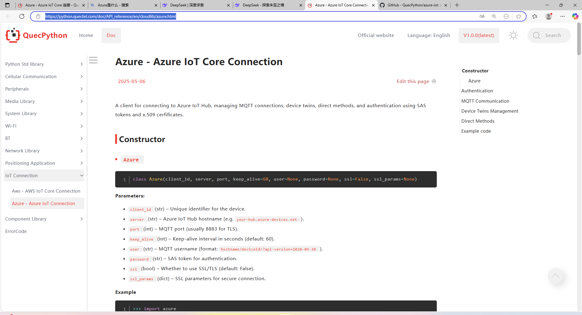This screenshot has width=582, height=315.
Task: Click the Search input field
Action: click(x=553, y=35)
